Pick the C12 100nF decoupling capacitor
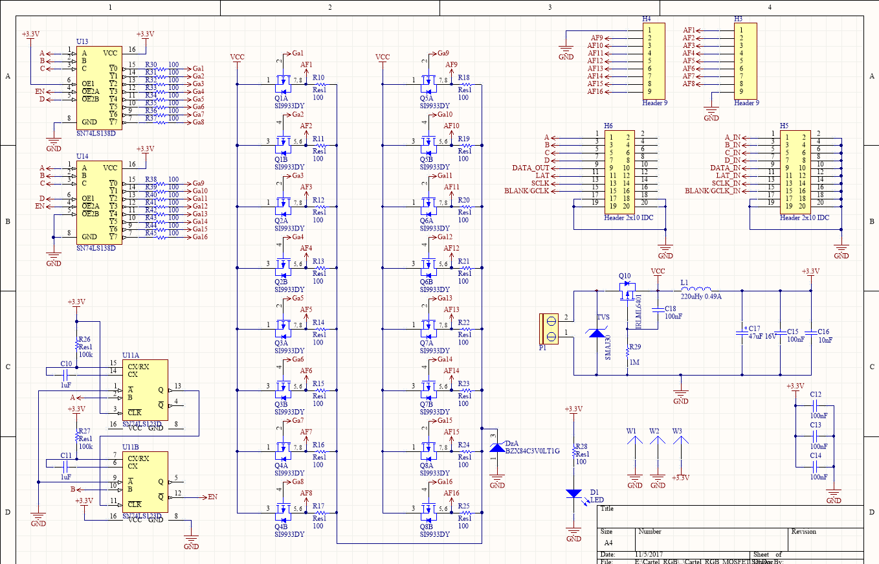This screenshot has height=564, width=879. click(815, 405)
